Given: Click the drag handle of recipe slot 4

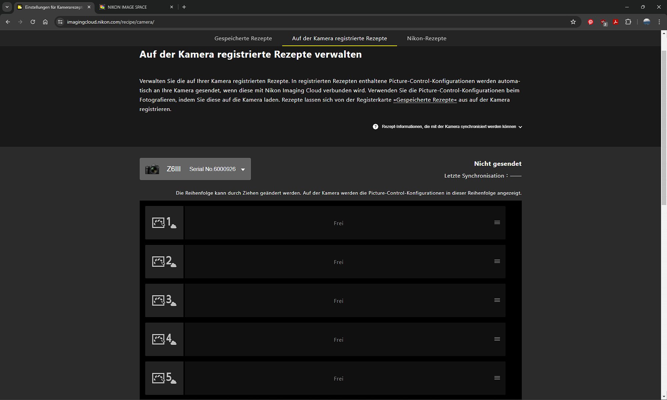Looking at the screenshot, I should coord(497,339).
